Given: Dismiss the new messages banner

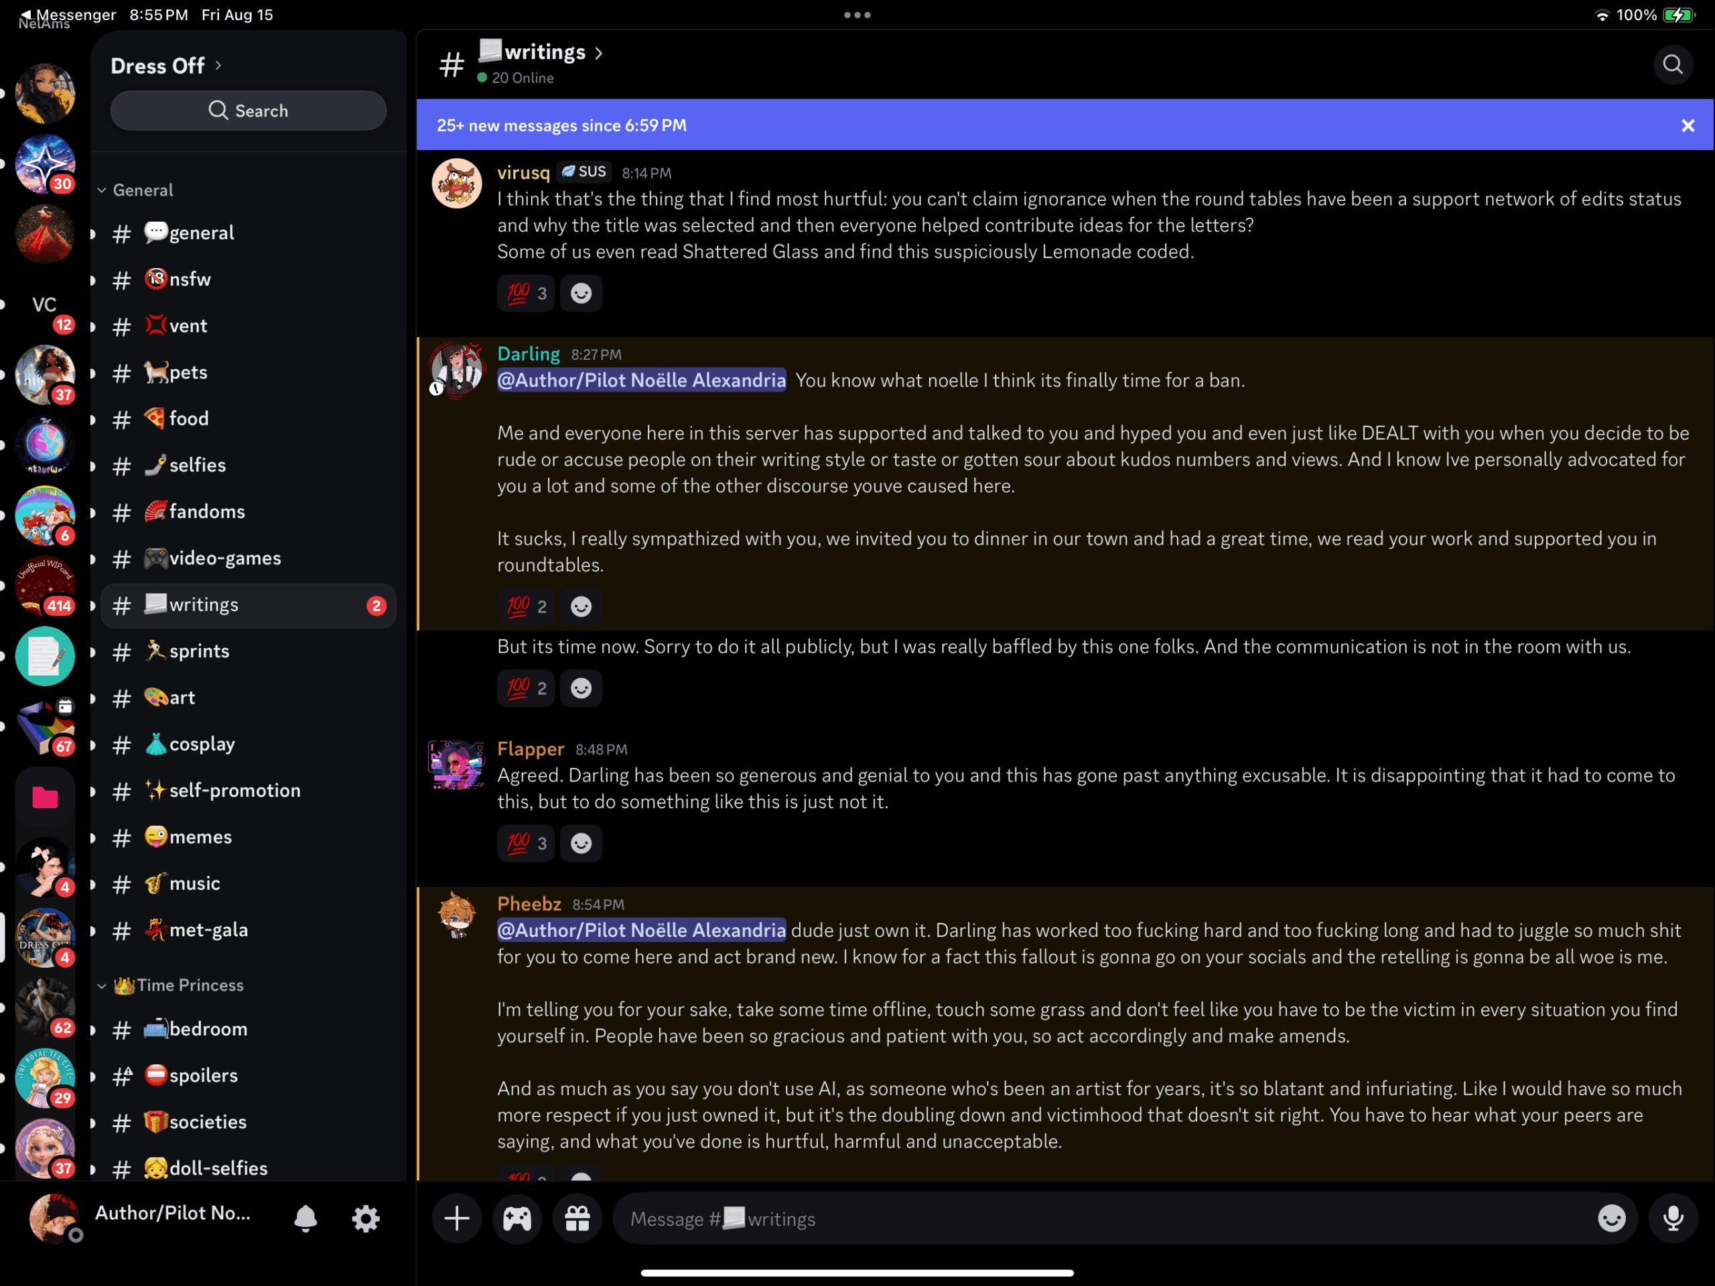Looking at the screenshot, I should tap(1687, 126).
